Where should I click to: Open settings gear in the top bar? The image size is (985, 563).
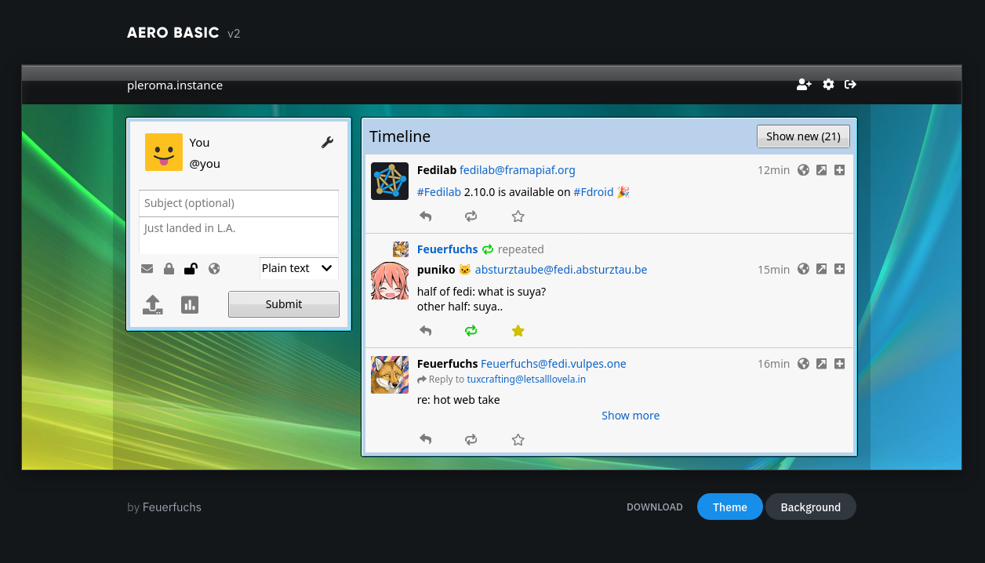pos(828,85)
